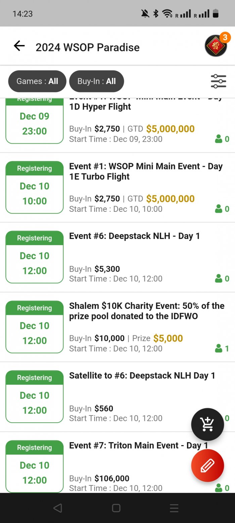Tap the back arrow icon

[x=19, y=46]
